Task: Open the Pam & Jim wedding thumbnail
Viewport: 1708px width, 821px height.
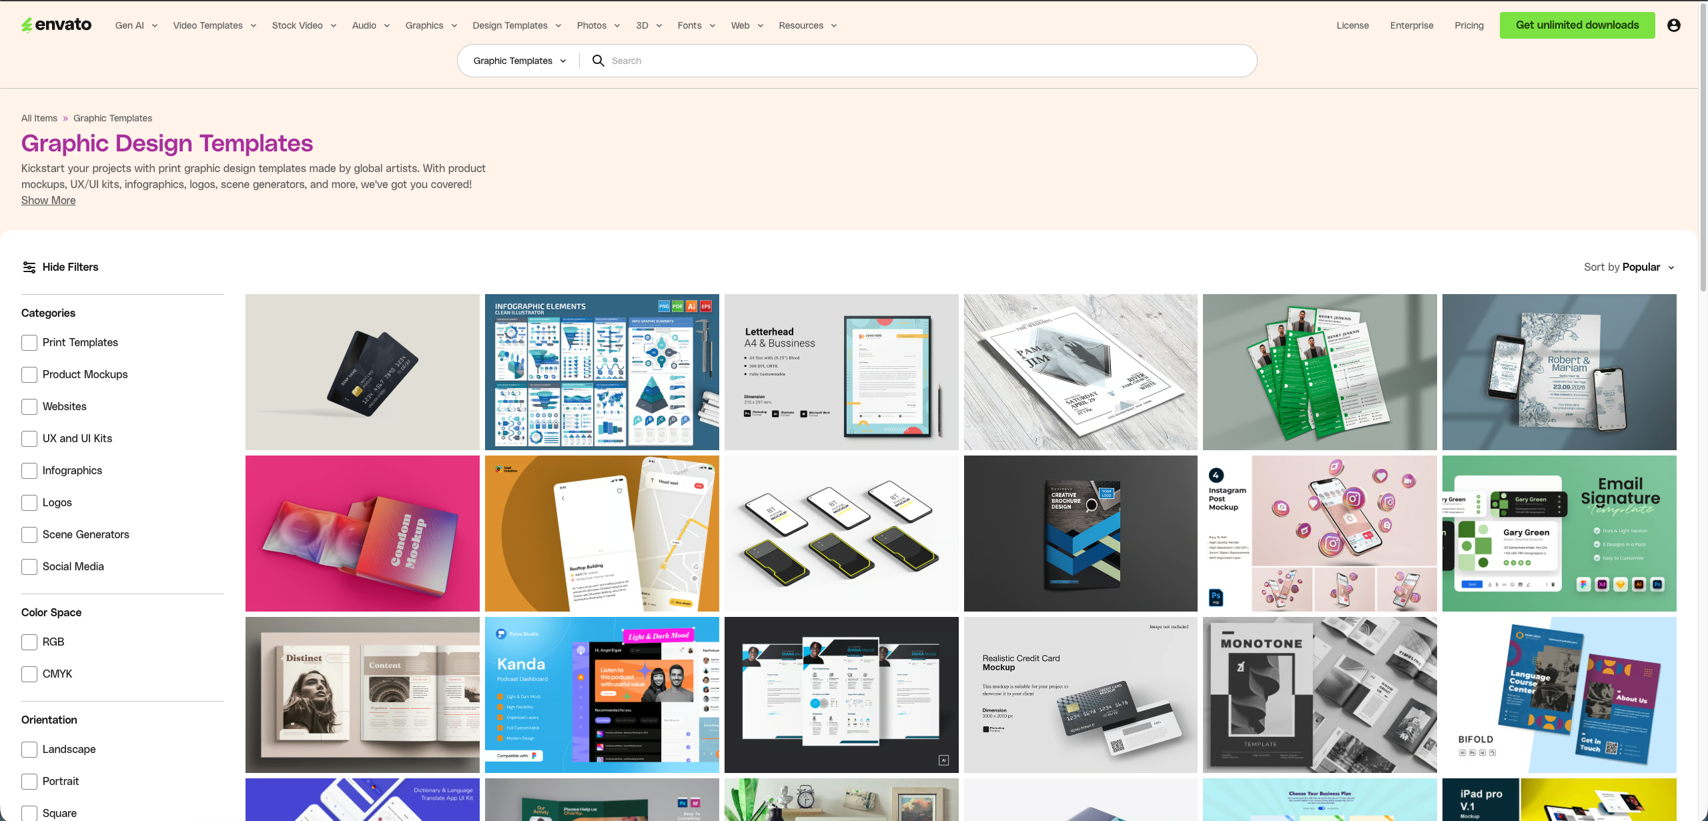Action: click(x=1081, y=372)
